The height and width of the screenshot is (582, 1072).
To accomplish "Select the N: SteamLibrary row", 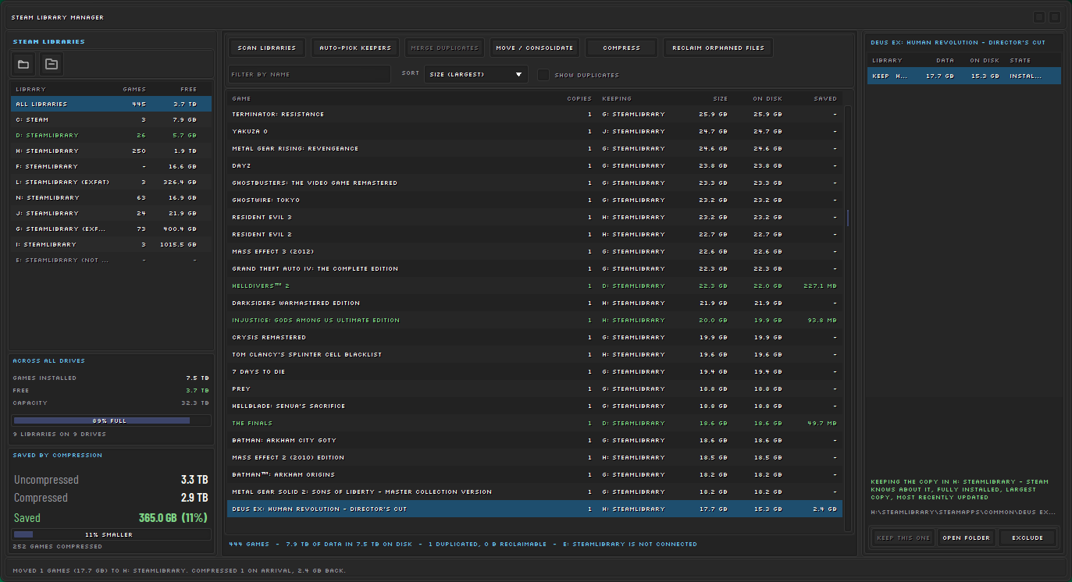I will pos(111,197).
